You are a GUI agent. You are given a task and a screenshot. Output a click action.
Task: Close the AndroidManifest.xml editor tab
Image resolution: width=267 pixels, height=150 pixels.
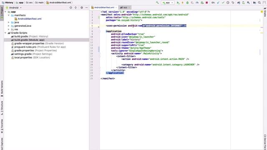[x=116, y=7]
